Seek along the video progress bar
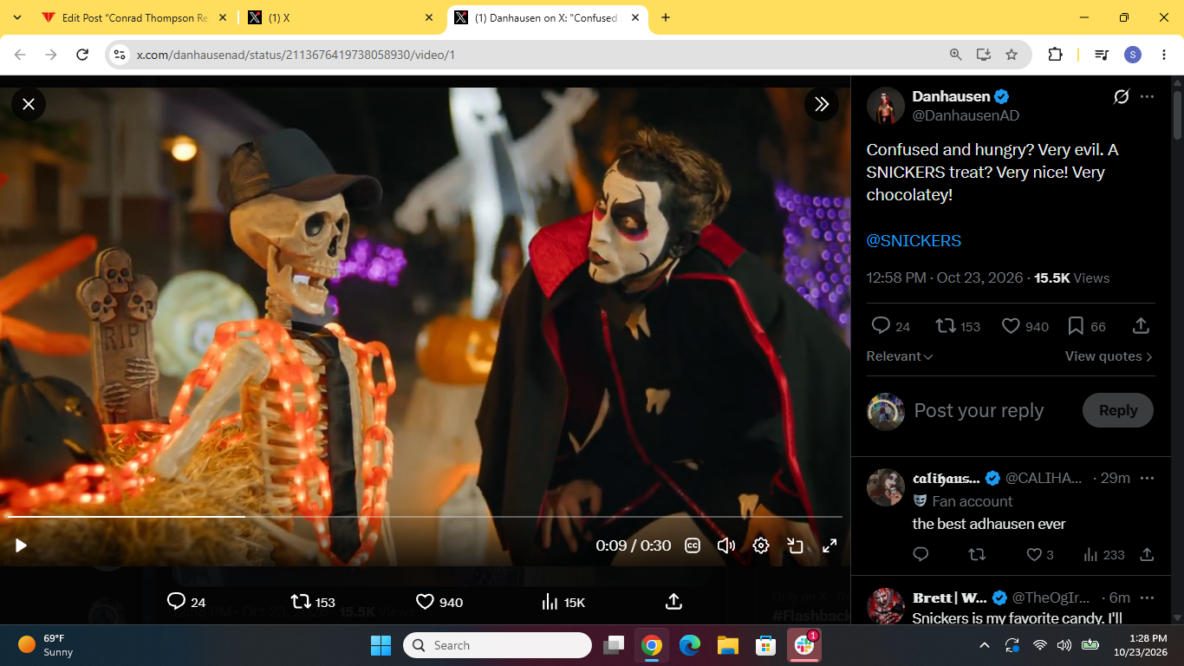 (x=425, y=517)
